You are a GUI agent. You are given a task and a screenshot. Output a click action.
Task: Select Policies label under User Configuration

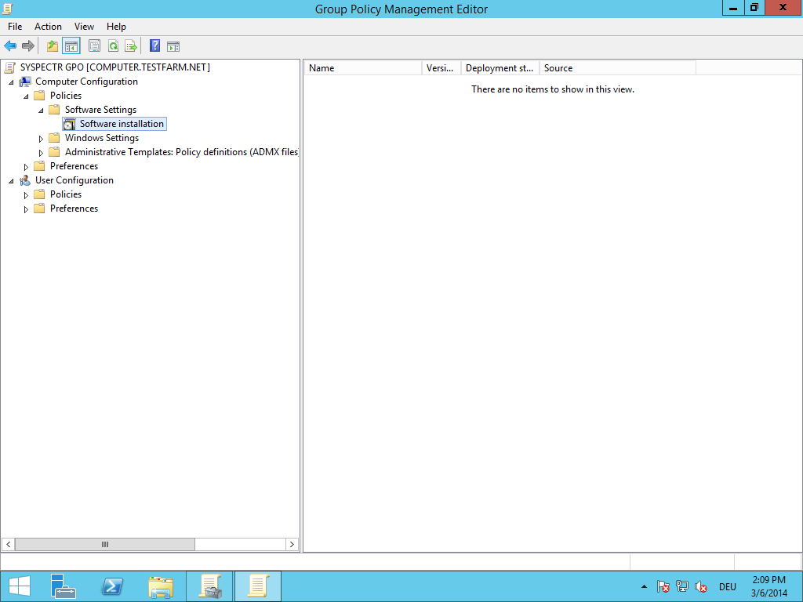pos(66,194)
